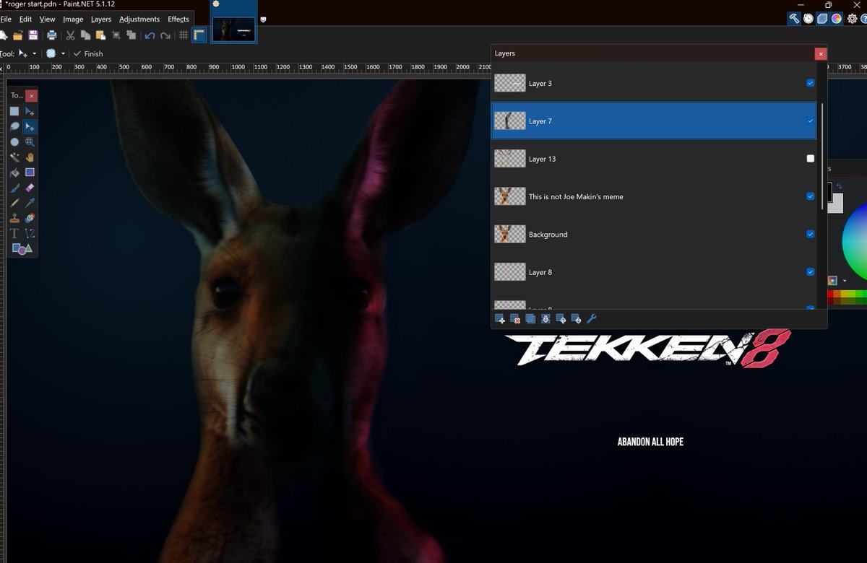Show the hidden Layer 13

[810, 159]
